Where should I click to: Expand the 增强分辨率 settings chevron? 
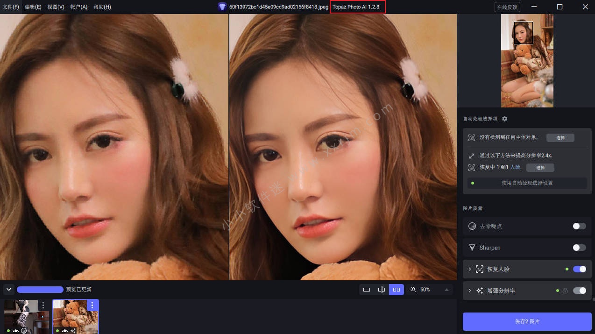(x=470, y=291)
